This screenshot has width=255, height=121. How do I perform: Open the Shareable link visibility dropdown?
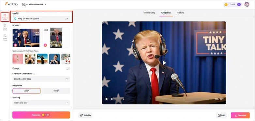pyautogui.click(x=41, y=103)
